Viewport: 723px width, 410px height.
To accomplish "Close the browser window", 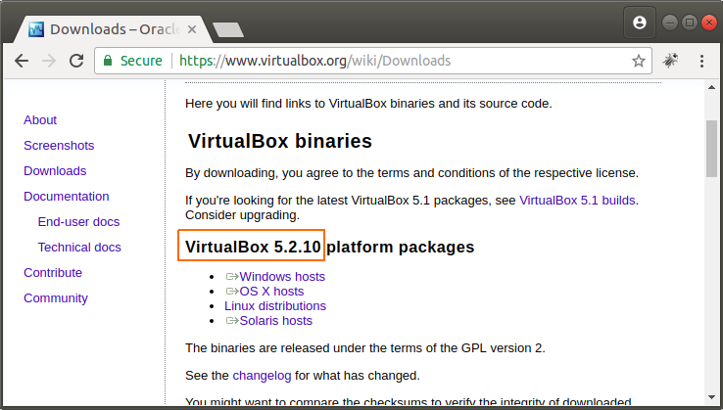I will (x=709, y=23).
